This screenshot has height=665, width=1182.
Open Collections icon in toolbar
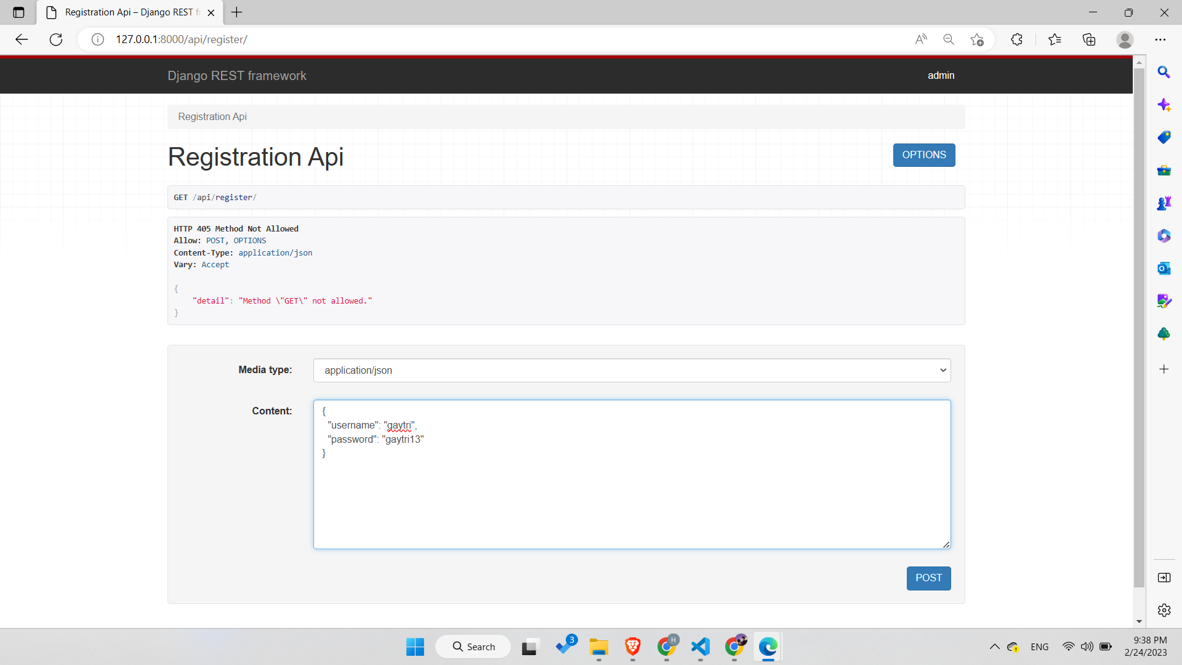click(1089, 39)
